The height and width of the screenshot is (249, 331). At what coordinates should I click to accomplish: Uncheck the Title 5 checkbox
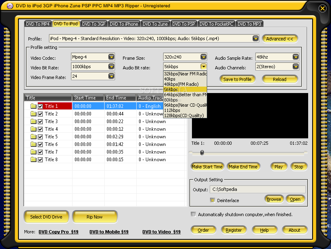click(40, 137)
